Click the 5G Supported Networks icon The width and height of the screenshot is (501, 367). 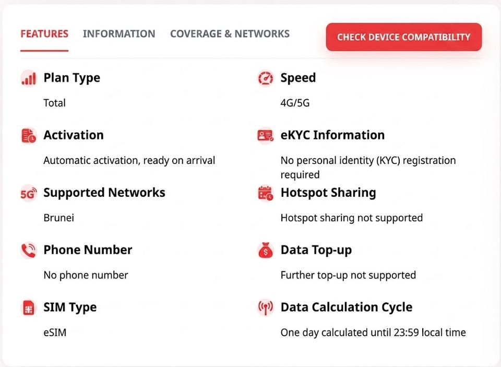point(28,193)
